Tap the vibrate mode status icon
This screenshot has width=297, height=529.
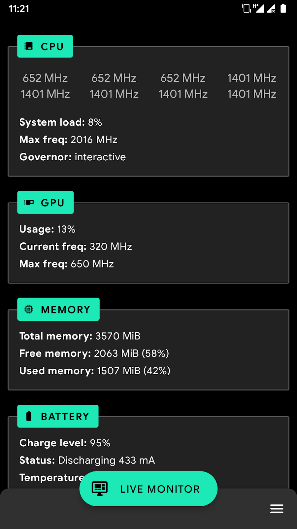click(x=246, y=8)
